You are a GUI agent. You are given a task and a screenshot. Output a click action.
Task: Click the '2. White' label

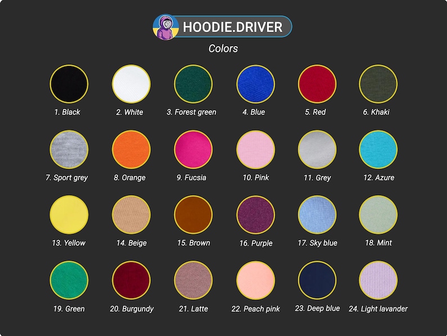coord(129,112)
